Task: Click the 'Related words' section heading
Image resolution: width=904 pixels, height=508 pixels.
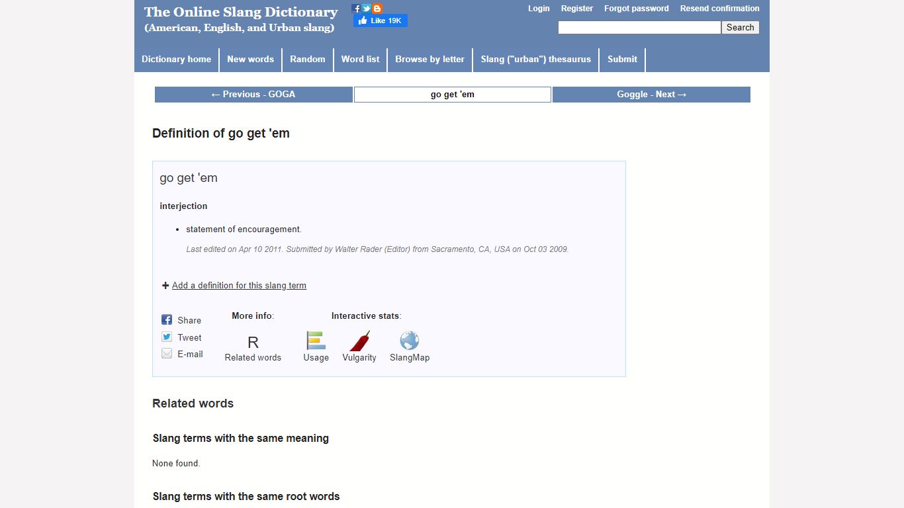Action: 193,403
